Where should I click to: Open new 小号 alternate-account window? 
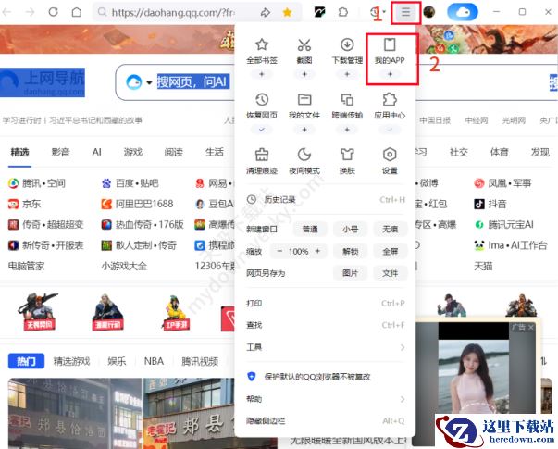tap(350, 229)
